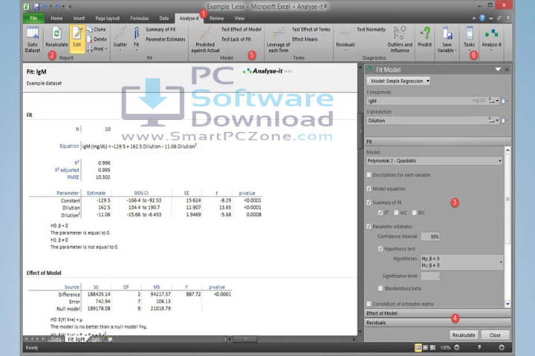Switch to the Insert ribbon tab
535x356 pixels.
tap(80, 19)
